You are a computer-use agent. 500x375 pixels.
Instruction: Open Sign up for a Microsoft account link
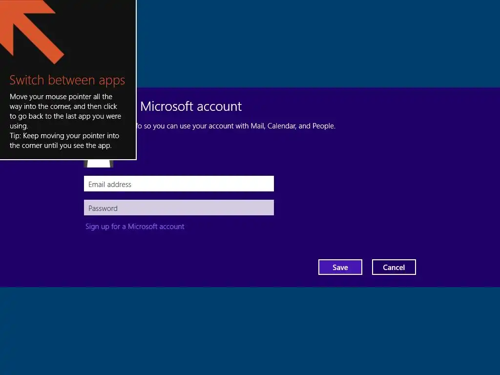135,227
